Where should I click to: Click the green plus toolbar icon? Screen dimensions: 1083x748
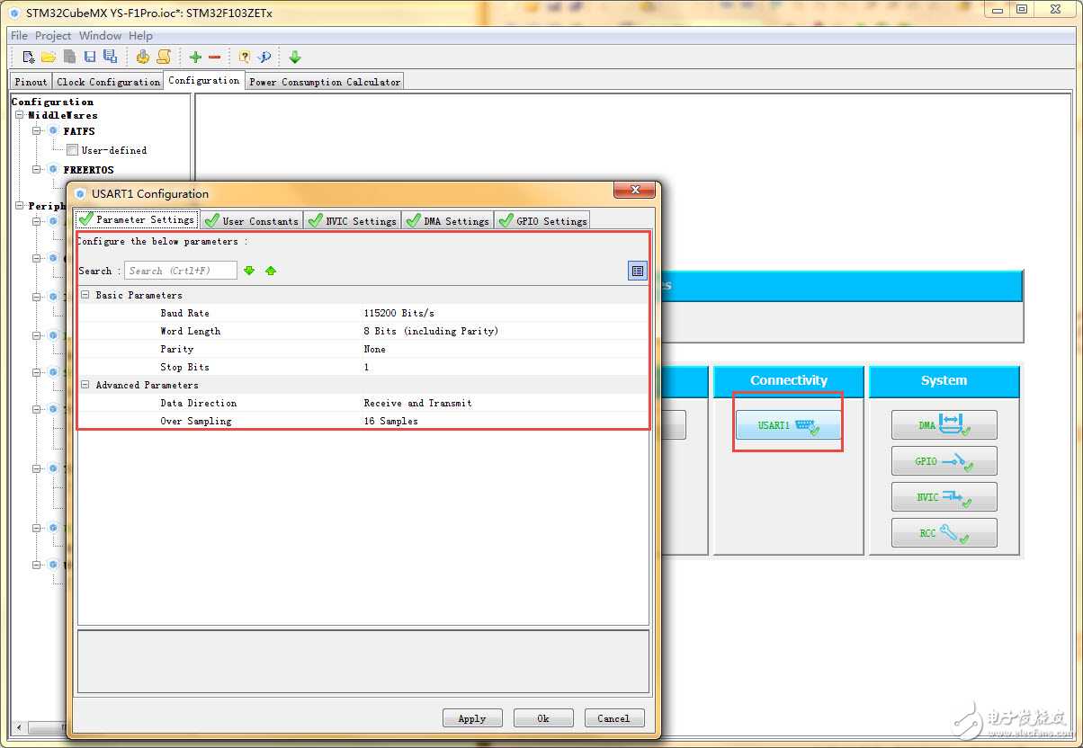pos(195,57)
